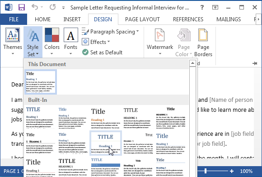Switch to the PAGE LAYOUT tab

(x=142, y=19)
